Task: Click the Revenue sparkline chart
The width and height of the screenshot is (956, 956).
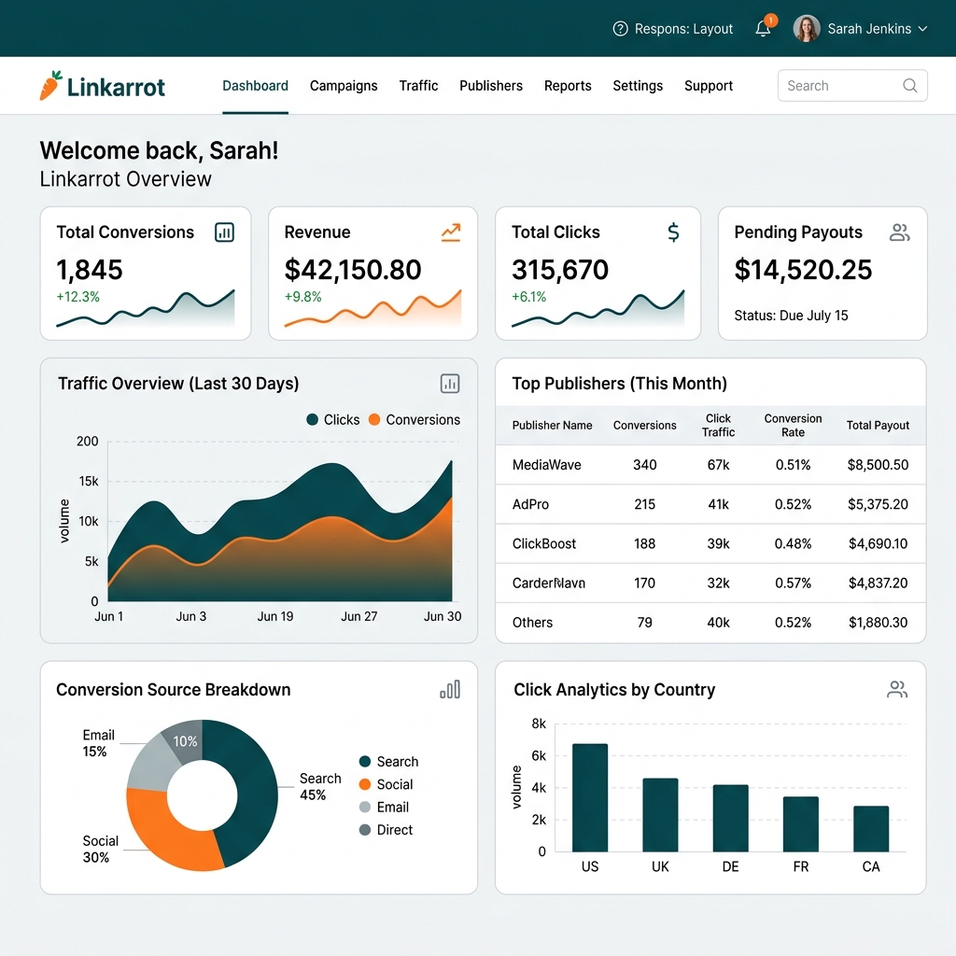Action: [373, 308]
